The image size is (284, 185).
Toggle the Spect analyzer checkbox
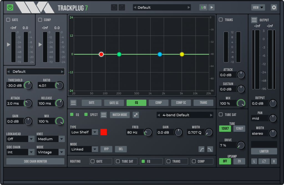point(86,115)
